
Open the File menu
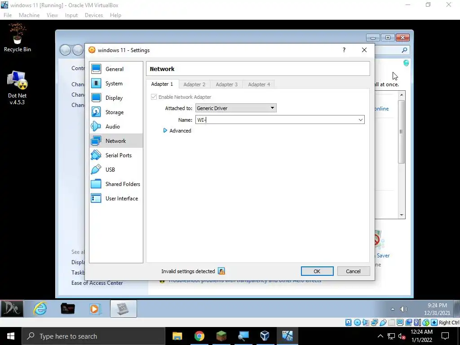pos(8,15)
